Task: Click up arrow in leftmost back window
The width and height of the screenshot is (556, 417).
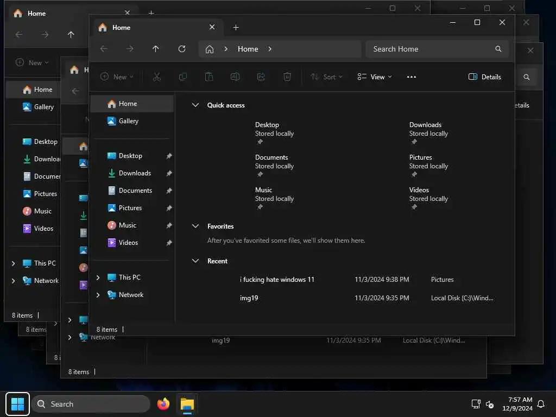Action: point(71,35)
